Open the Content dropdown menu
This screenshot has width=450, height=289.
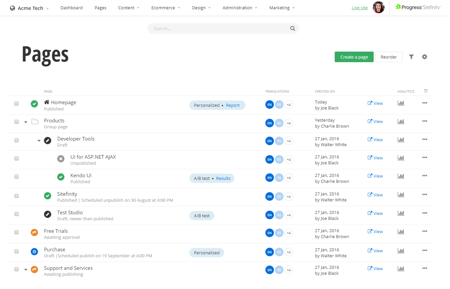(129, 8)
